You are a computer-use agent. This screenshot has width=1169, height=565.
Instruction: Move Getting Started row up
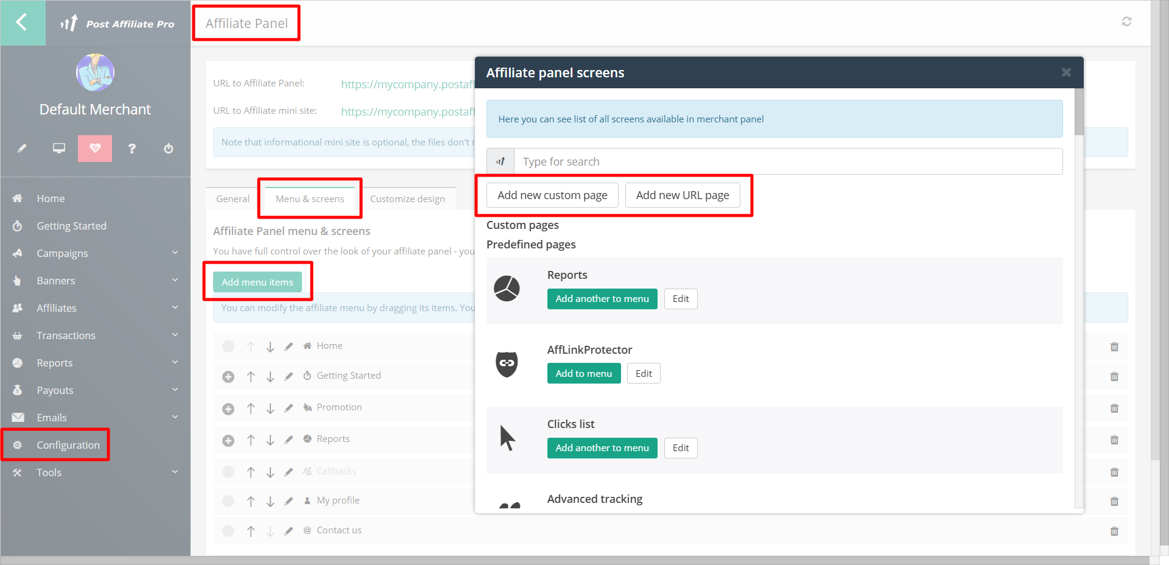(251, 377)
